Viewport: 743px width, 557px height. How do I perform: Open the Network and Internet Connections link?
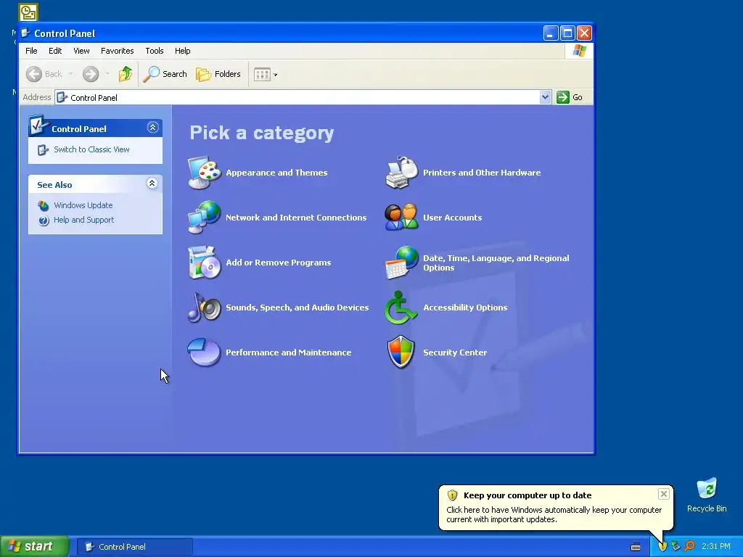[x=296, y=218]
